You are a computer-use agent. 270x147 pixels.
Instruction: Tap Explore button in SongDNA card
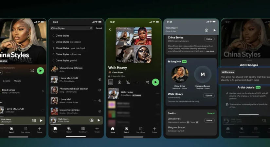point(209,96)
